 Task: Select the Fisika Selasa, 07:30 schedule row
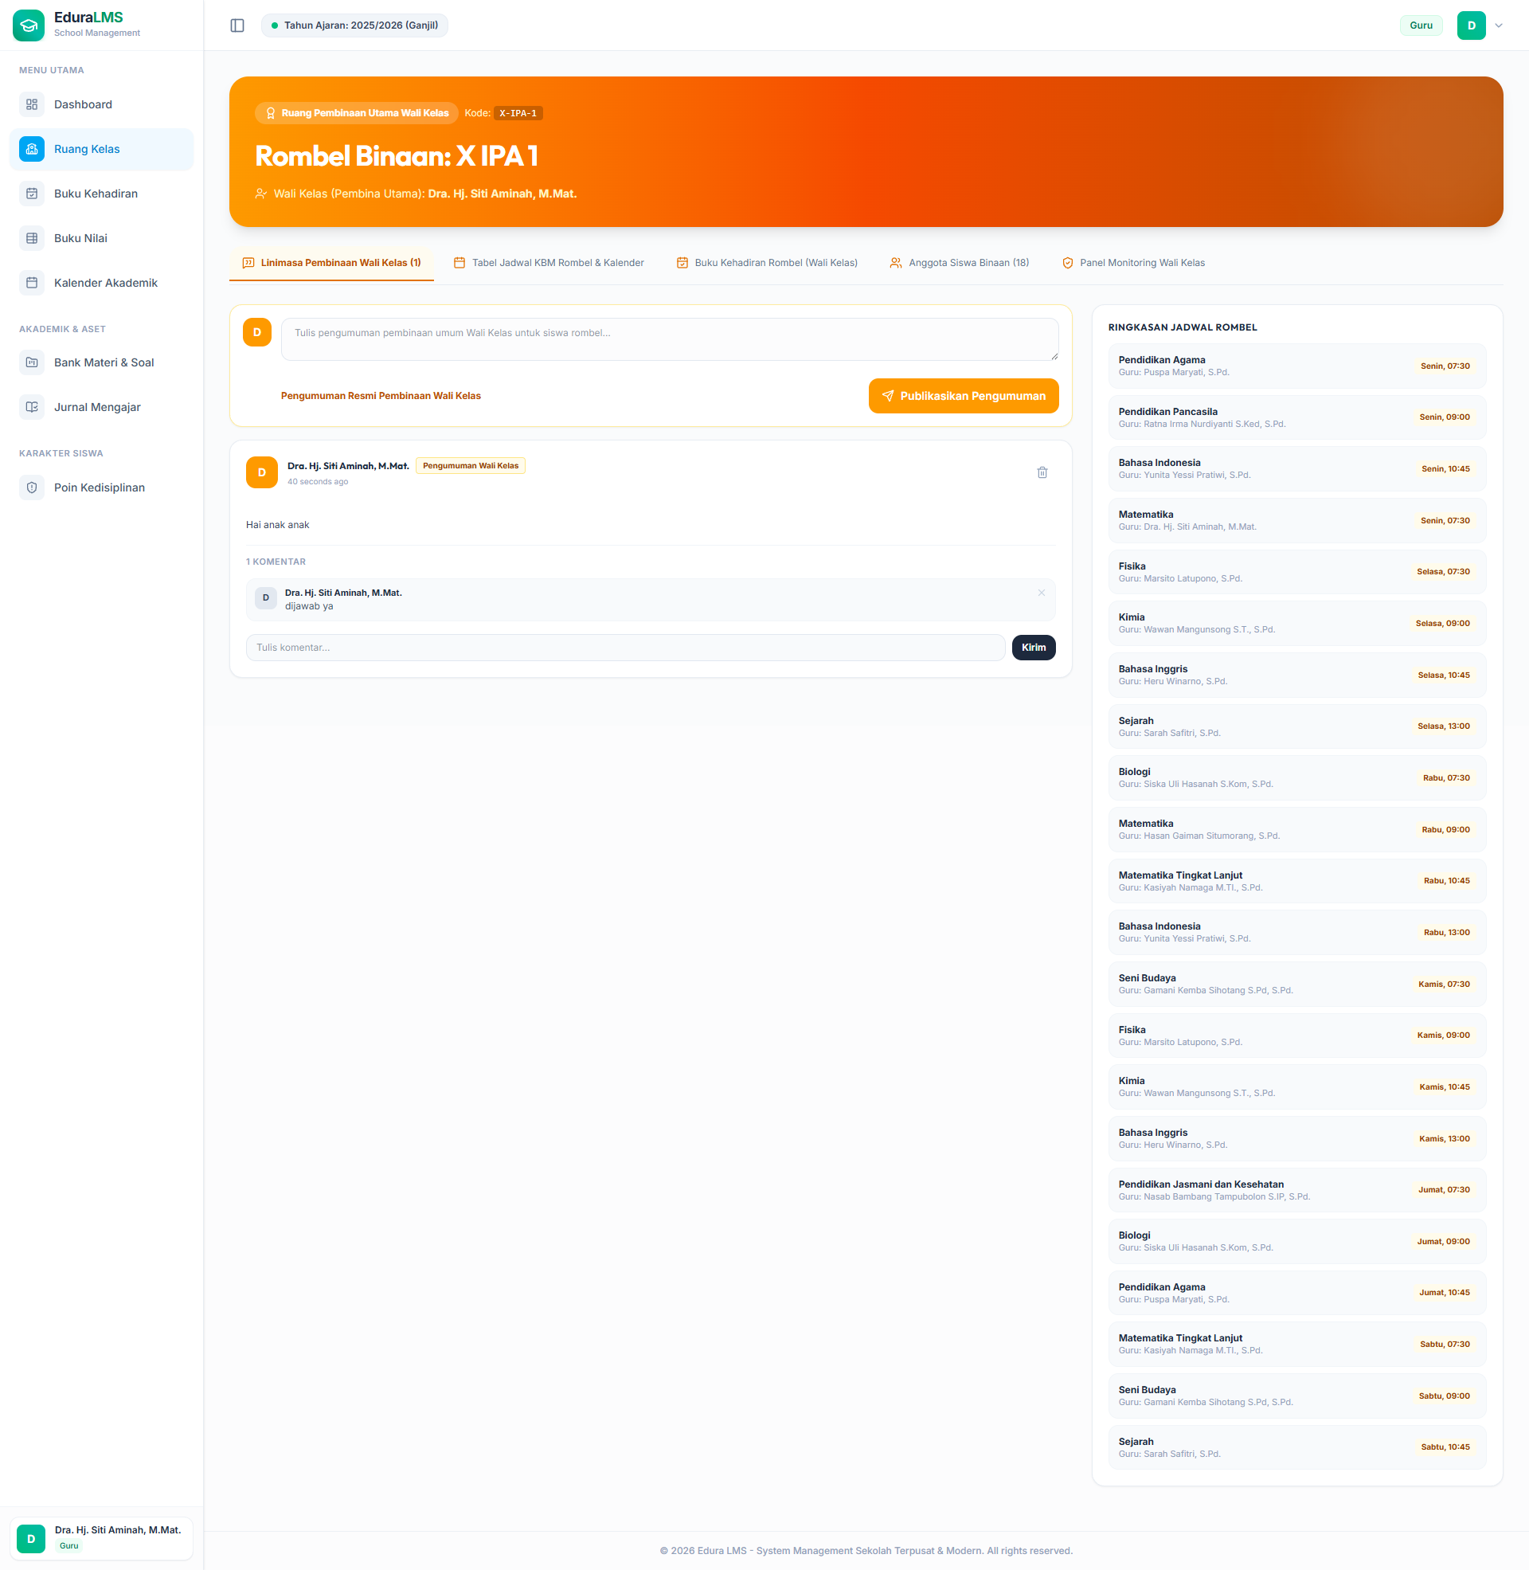pos(1297,572)
